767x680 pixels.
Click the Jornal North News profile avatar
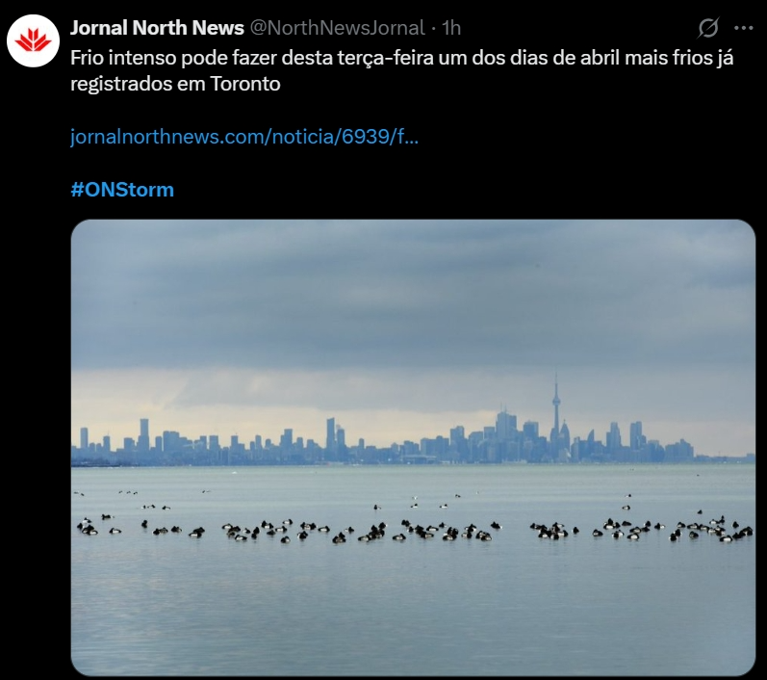click(33, 40)
